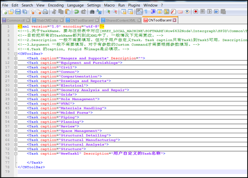Paste from clipboard using the Paste icon
Viewport: 248px width, 178px height.
pos(68,12)
